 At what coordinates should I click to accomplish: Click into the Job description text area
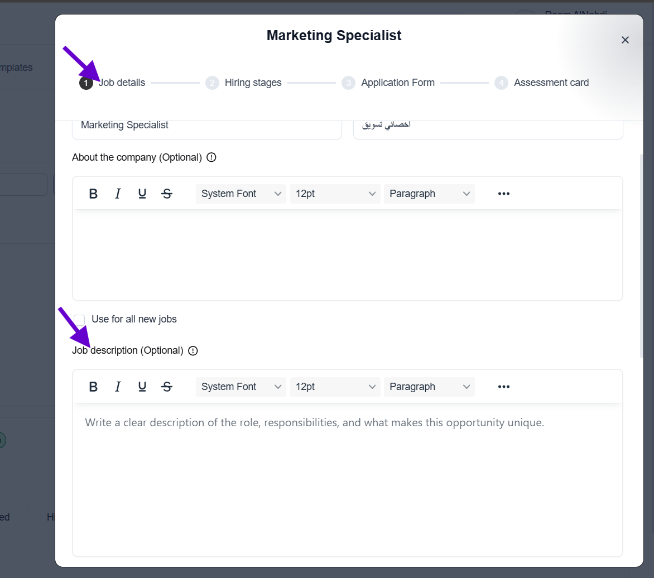(x=347, y=480)
